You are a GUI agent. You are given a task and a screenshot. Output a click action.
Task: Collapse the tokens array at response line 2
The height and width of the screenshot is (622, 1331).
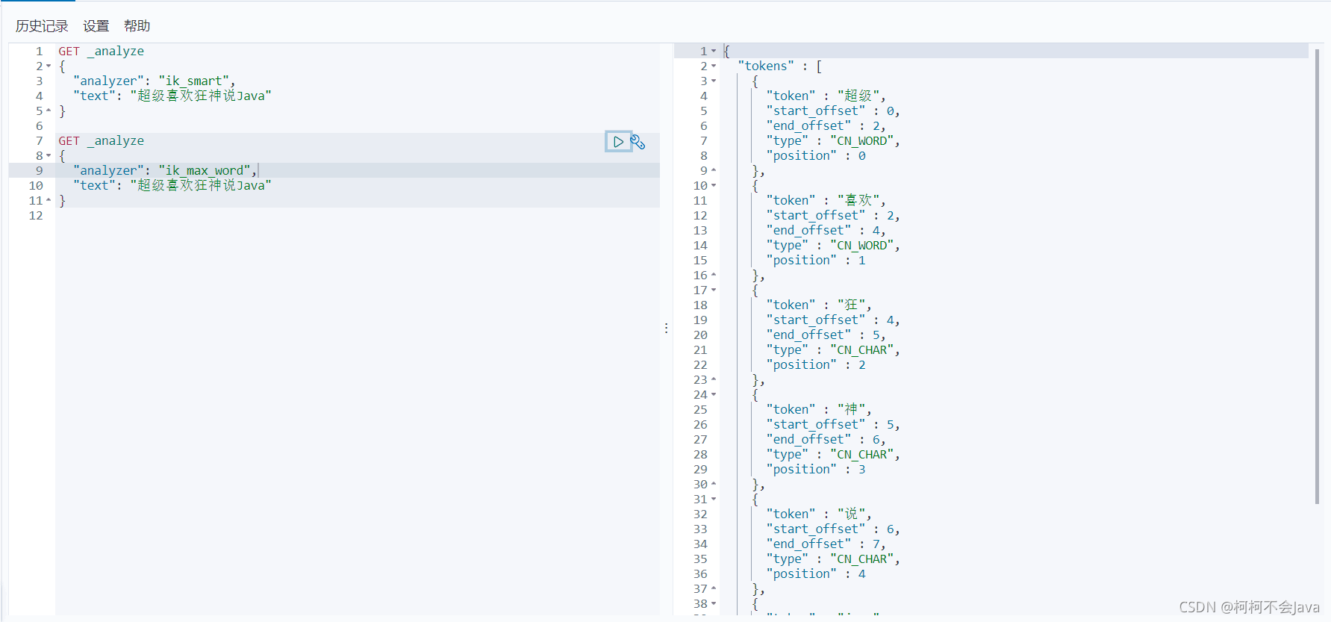click(714, 66)
